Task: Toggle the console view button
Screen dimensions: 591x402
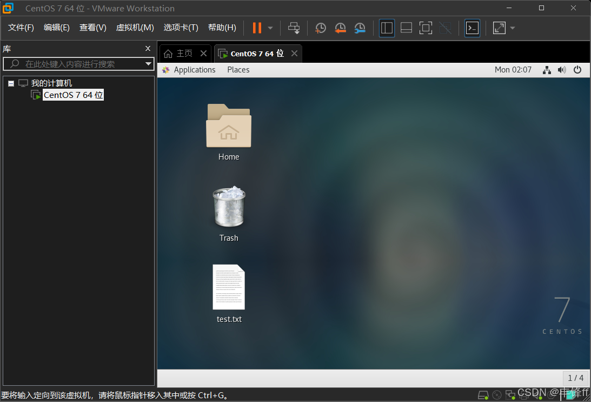Action: pos(472,28)
